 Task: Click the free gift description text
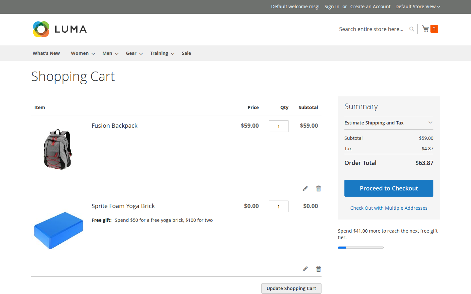point(164,220)
